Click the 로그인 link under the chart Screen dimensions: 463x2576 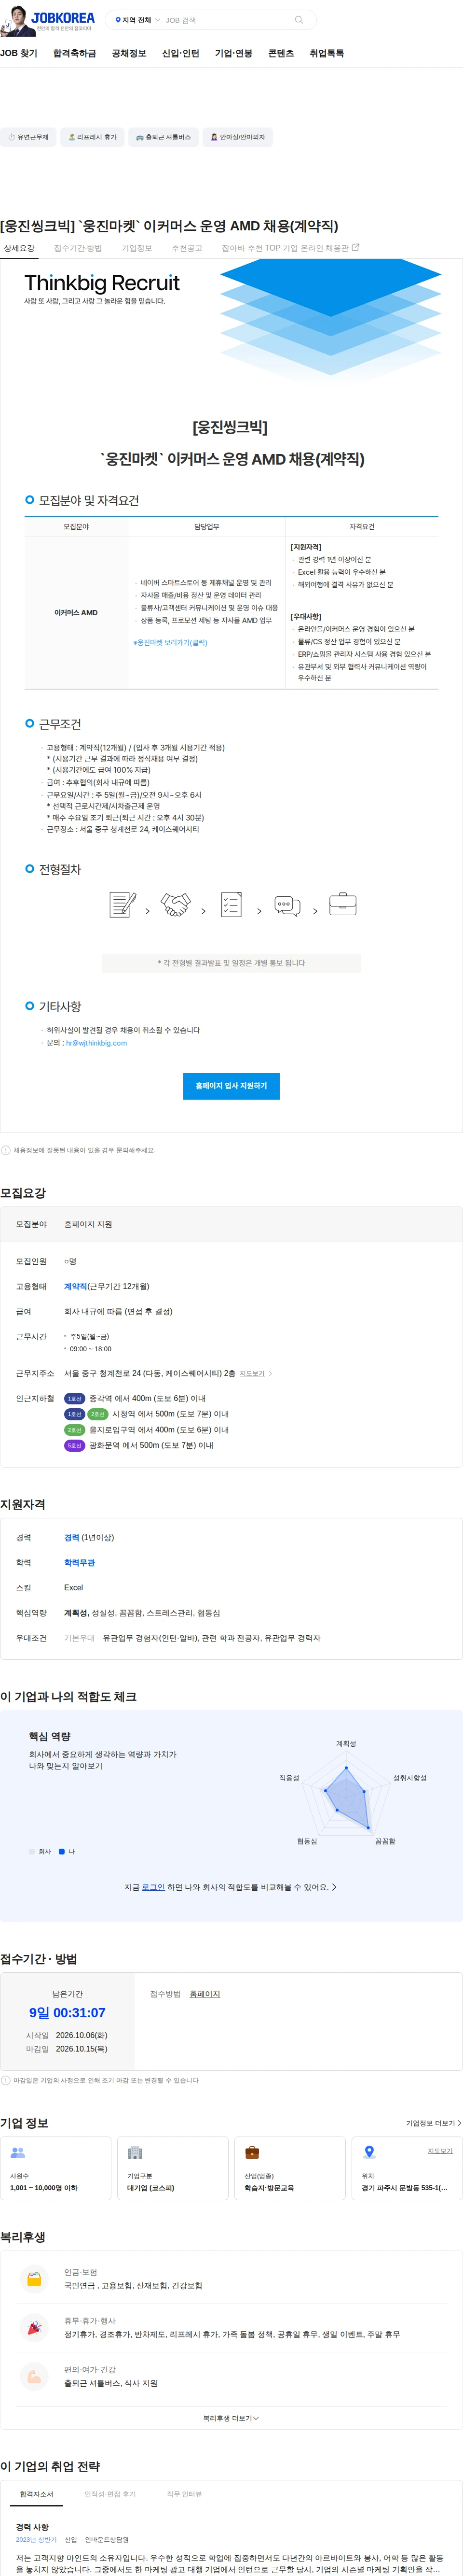(154, 1887)
